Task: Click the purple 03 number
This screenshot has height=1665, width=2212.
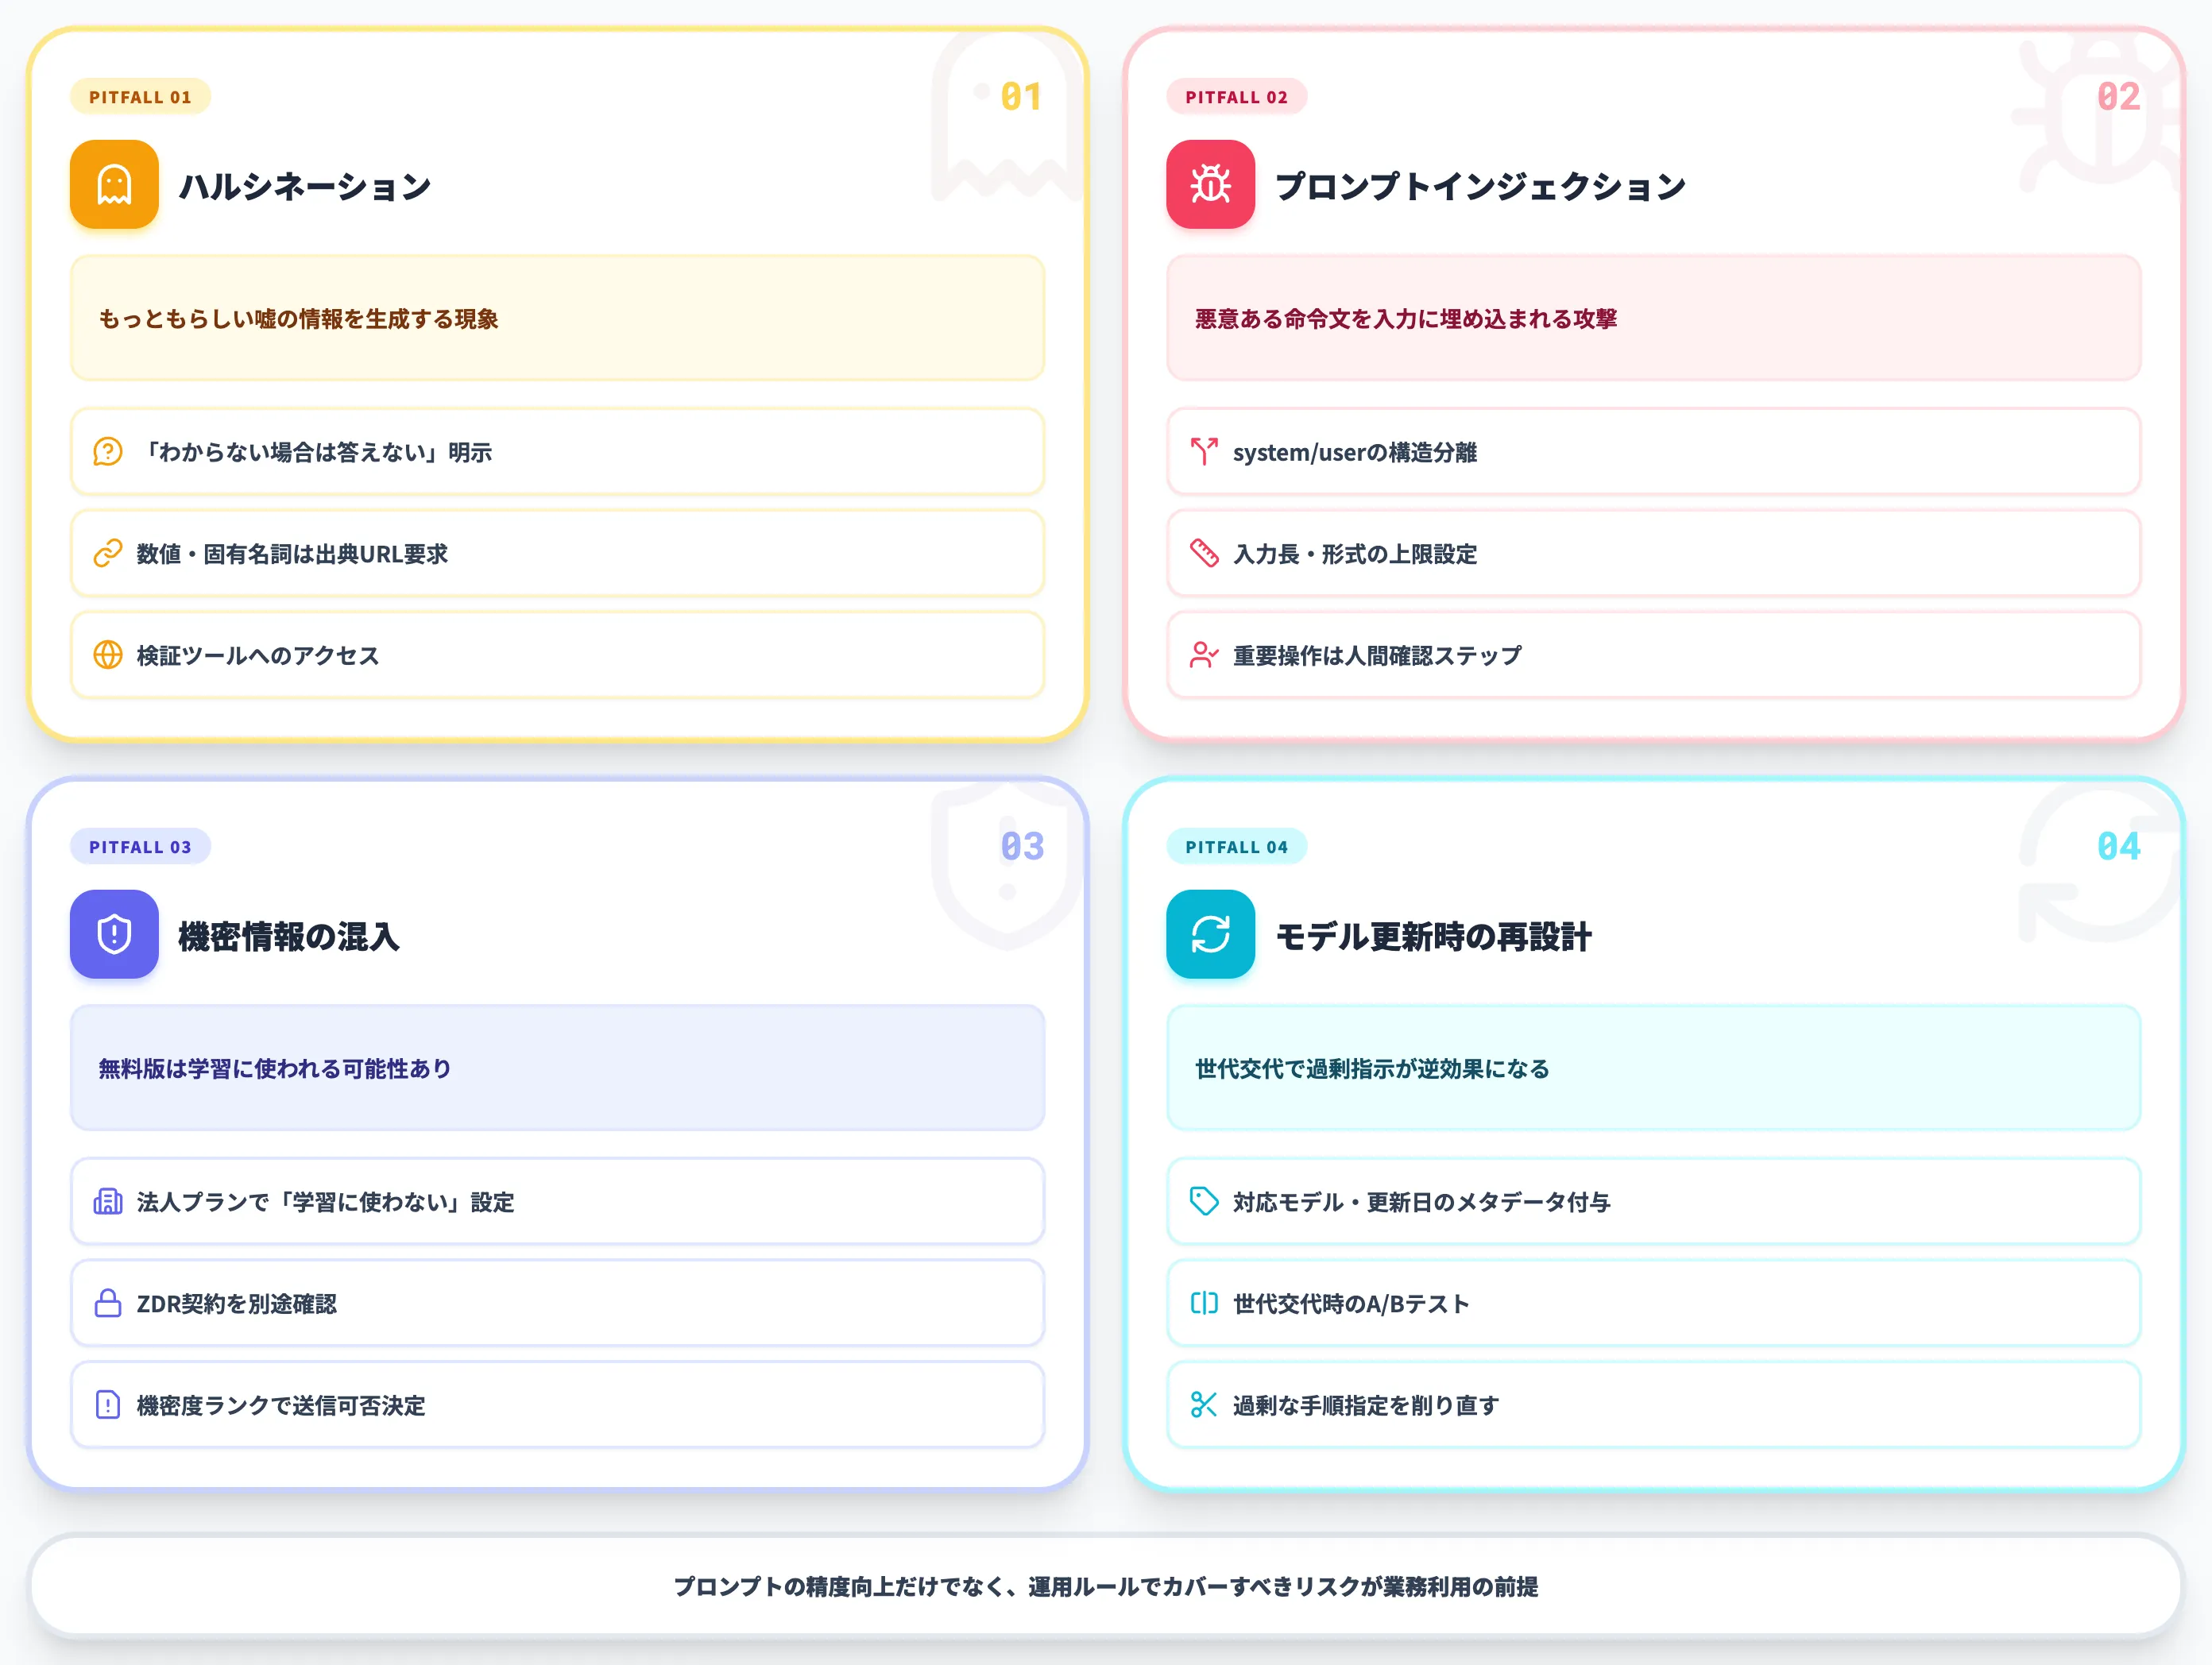Action: click(x=1022, y=847)
